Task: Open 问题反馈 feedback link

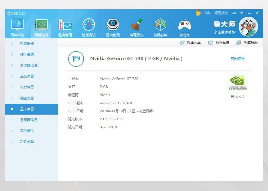Action: (221, 13)
